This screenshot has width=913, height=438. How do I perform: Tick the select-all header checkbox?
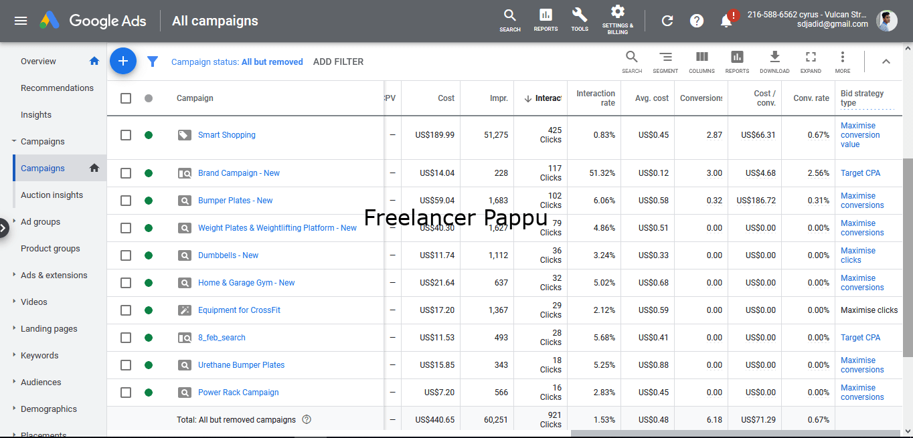coord(126,98)
